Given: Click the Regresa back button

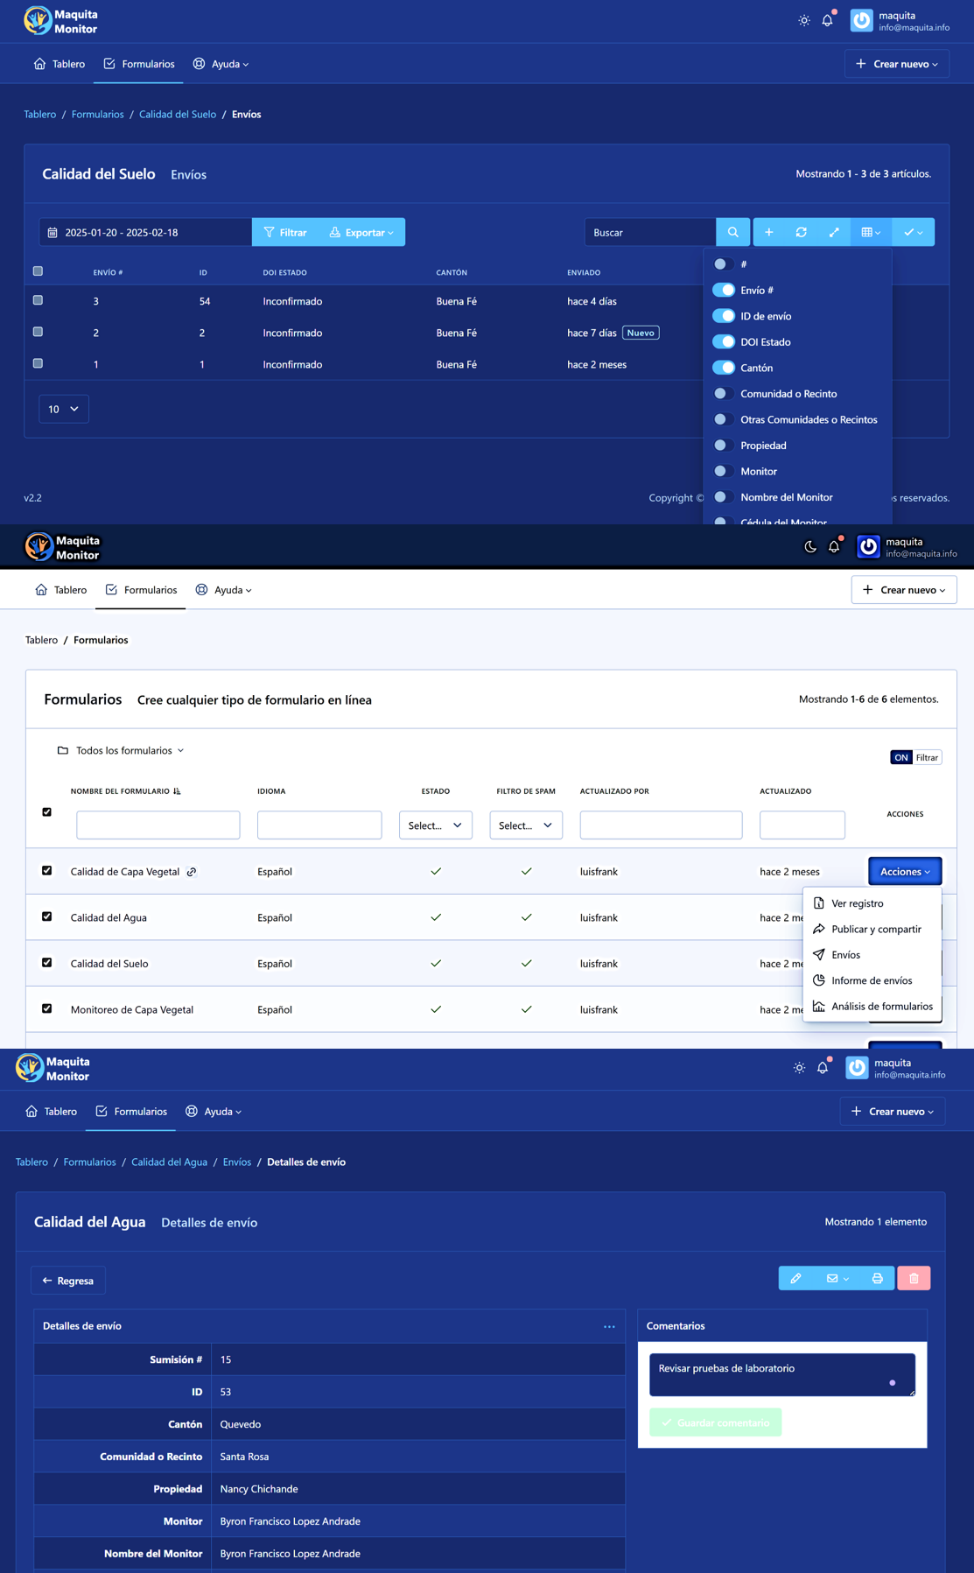Looking at the screenshot, I should [68, 1281].
